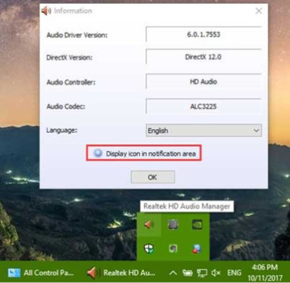Click the "Audio Codec:" label
Image resolution: width=290 pixels, height=283 pixels.
66,106
